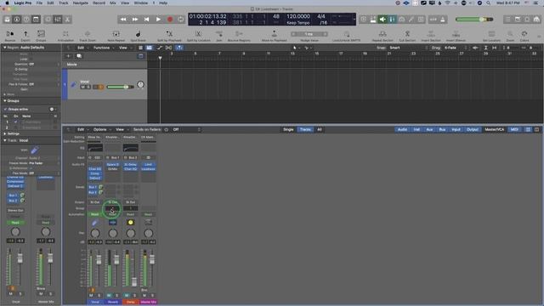Open the Logic Pro menu

23,3
